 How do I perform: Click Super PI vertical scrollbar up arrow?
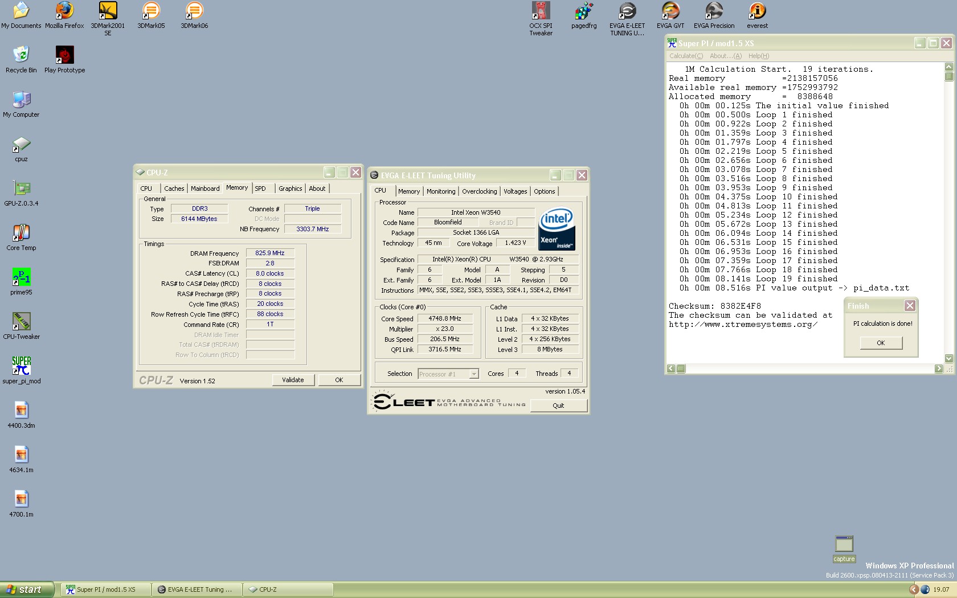(x=948, y=67)
